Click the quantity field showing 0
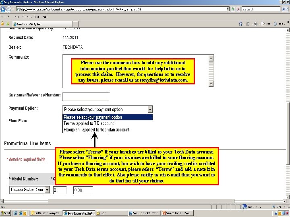The image size is (290, 217). point(60,190)
